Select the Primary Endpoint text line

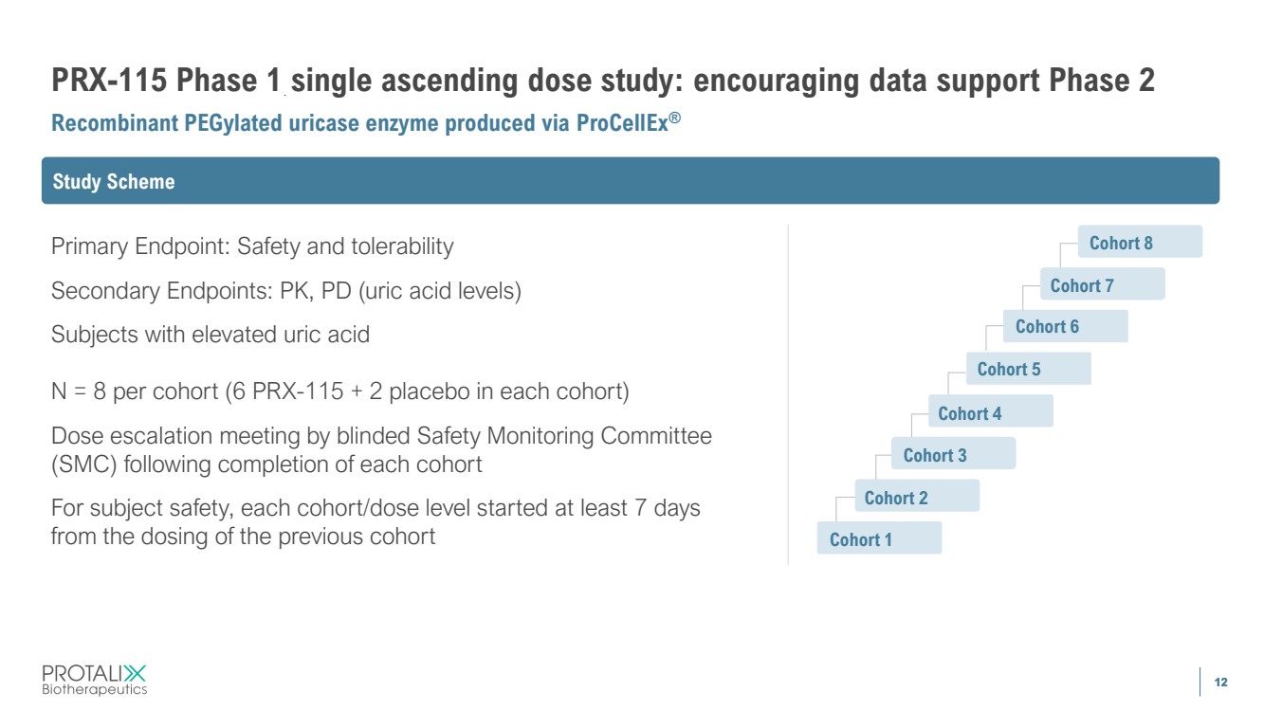coord(252,246)
